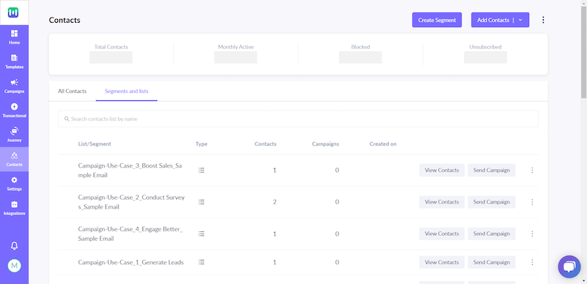Click Campaign-Use-Case_4_Engage Better list name
587x284 pixels.
click(131, 233)
